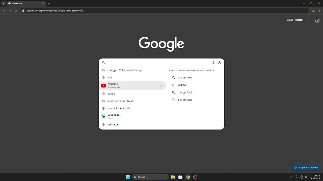323x181 pixels.
Task: Click the Přizpůsobit Chrome button
Action: (x=306, y=168)
